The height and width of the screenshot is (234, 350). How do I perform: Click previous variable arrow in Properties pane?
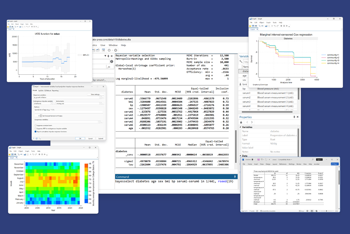tap(247, 122)
